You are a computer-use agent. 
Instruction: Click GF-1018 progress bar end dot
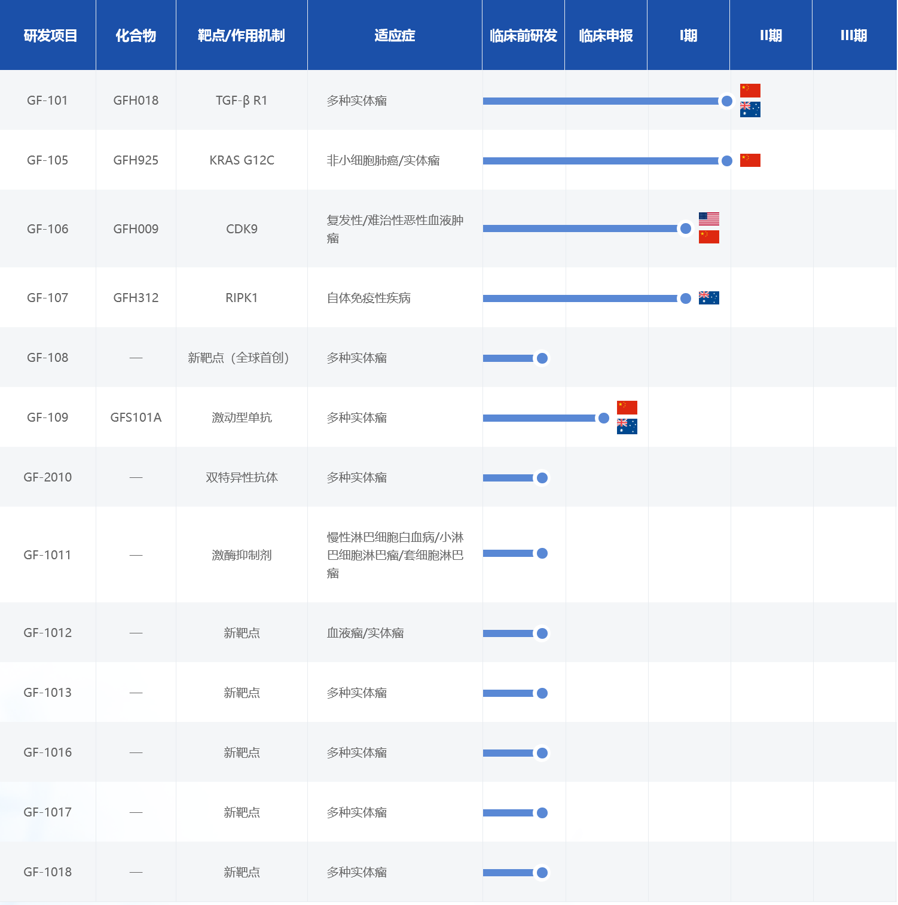542,873
